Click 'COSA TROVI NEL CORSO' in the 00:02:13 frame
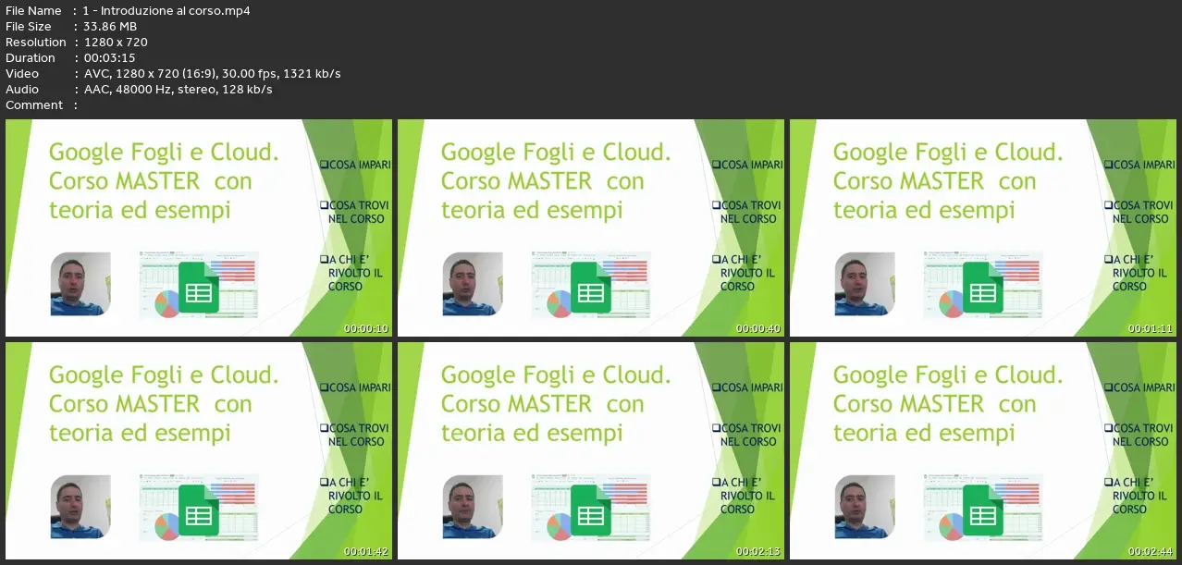The height and width of the screenshot is (565, 1182). pos(747,436)
